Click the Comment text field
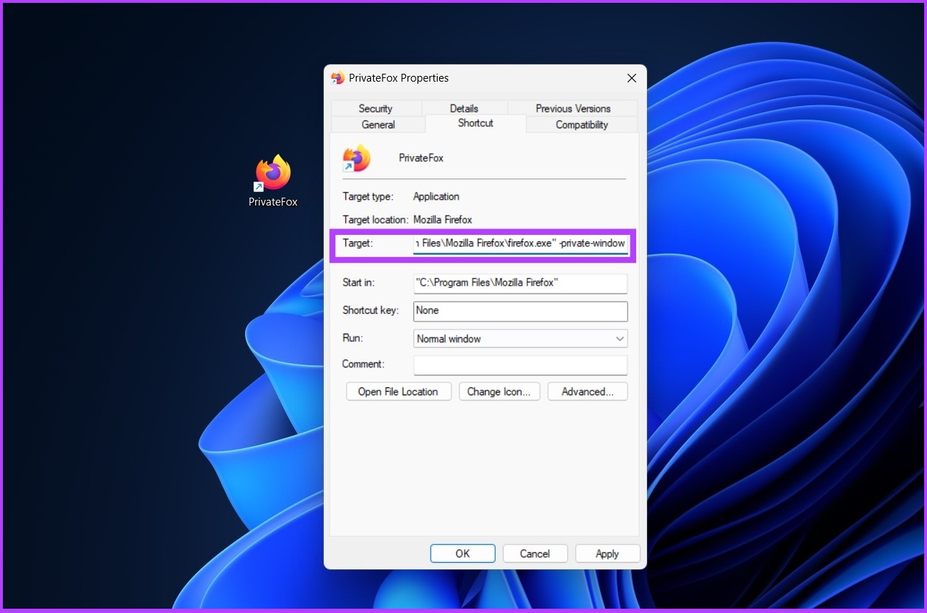This screenshot has height=613, width=927. pos(520,365)
